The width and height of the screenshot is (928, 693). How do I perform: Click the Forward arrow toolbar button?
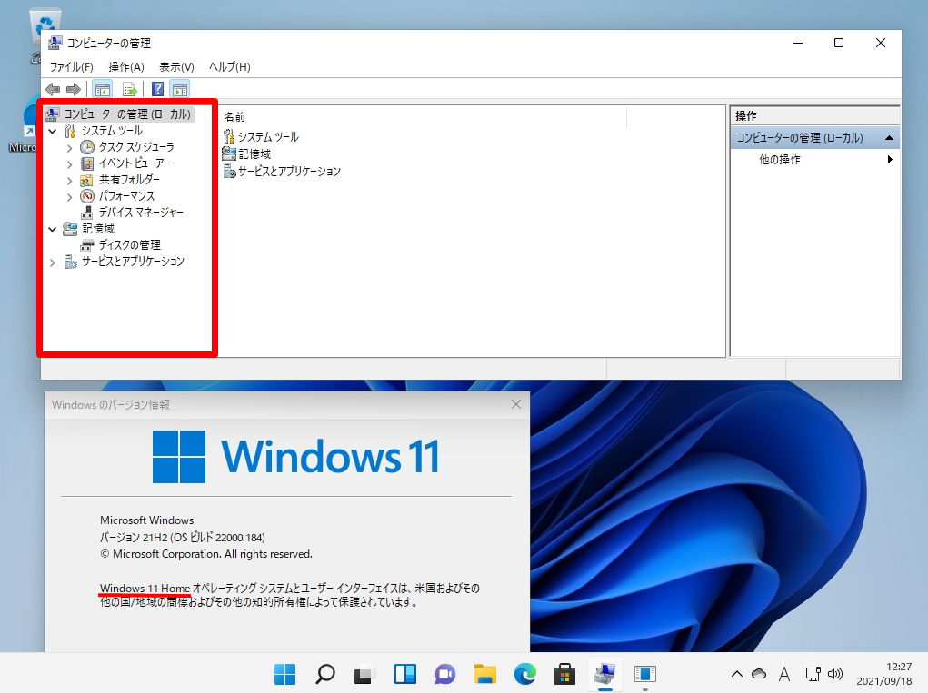point(74,89)
